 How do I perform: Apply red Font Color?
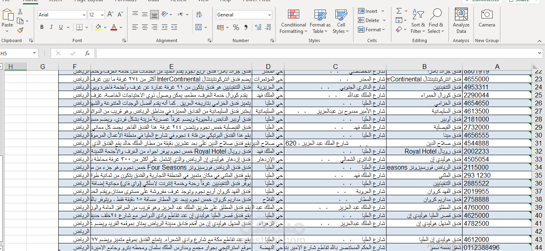[114, 27]
